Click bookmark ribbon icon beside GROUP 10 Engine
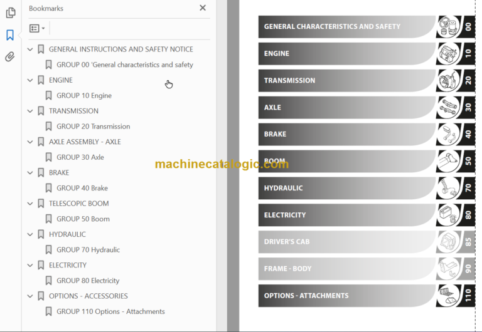 pyautogui.click(x=48, y=96)
